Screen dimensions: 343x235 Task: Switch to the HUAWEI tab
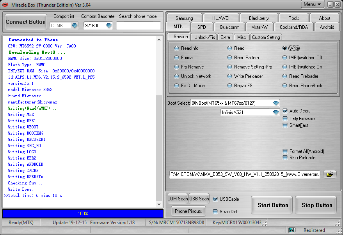click(221, 18)
